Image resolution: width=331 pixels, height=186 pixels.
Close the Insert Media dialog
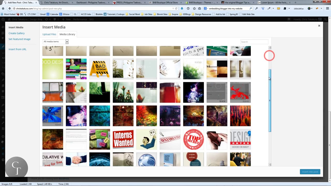(x=319, y=26)
